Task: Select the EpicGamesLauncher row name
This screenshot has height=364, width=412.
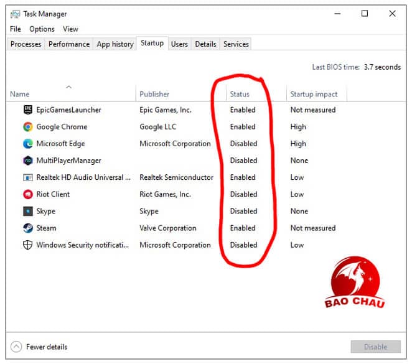Action: [68, 110]
